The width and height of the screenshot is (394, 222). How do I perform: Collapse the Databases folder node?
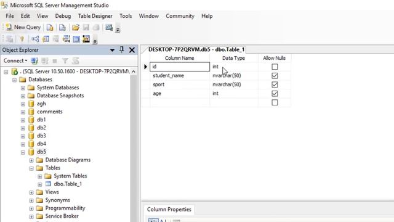[x=14, y=80]
